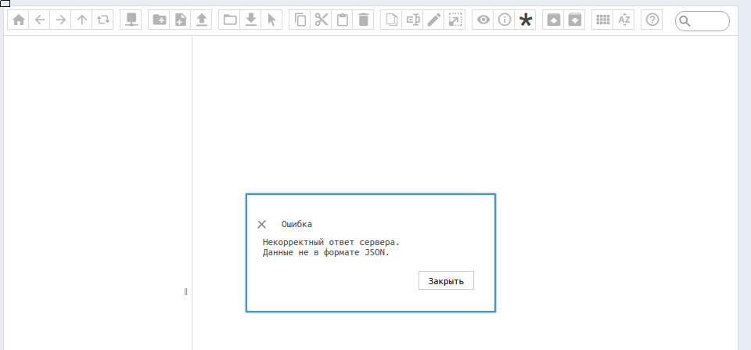751x350 pixels.
Task: Click the upload files icon
Action: (202, 20)
